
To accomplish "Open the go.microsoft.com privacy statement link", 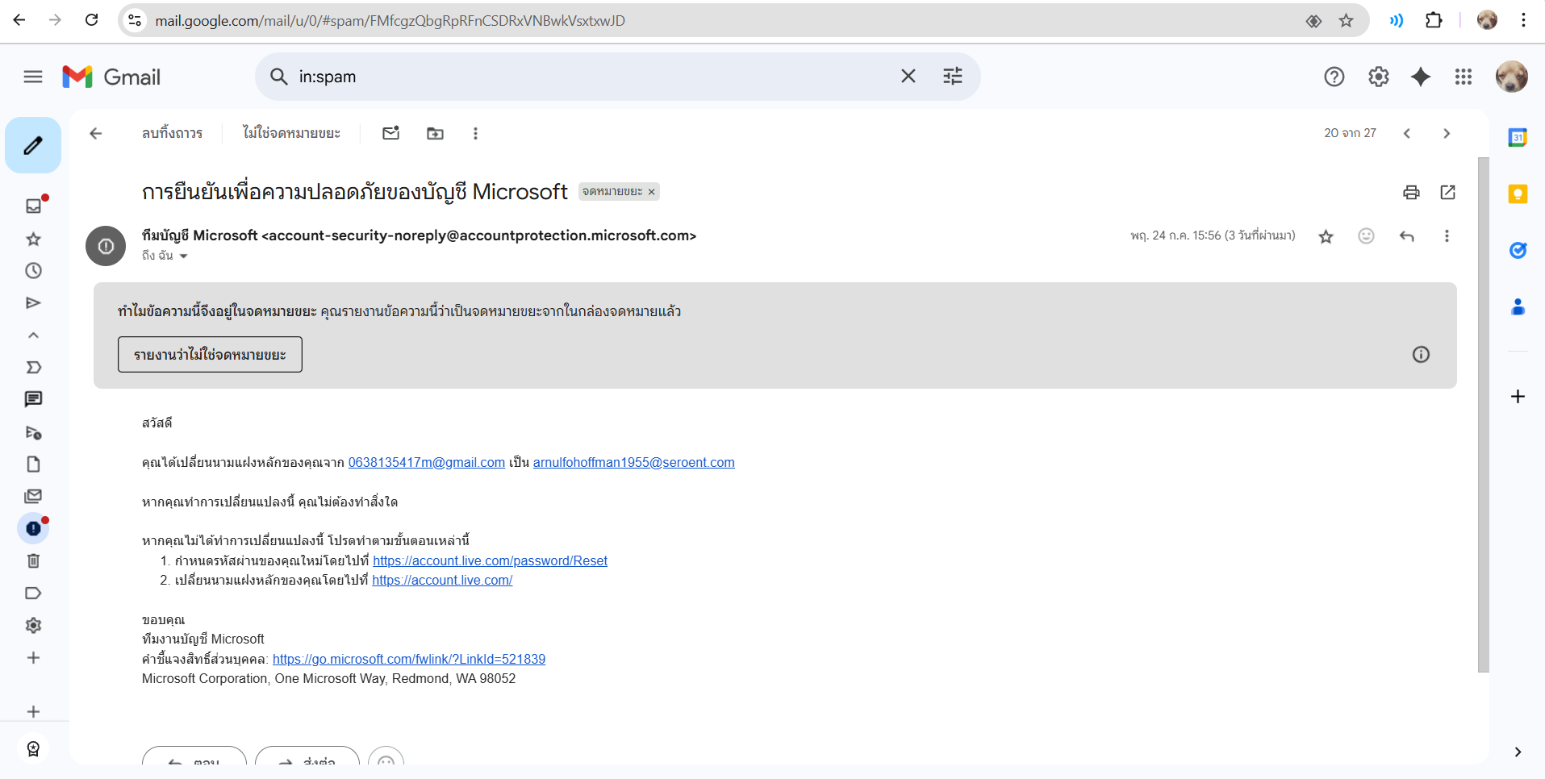I will tap(409, 659).
